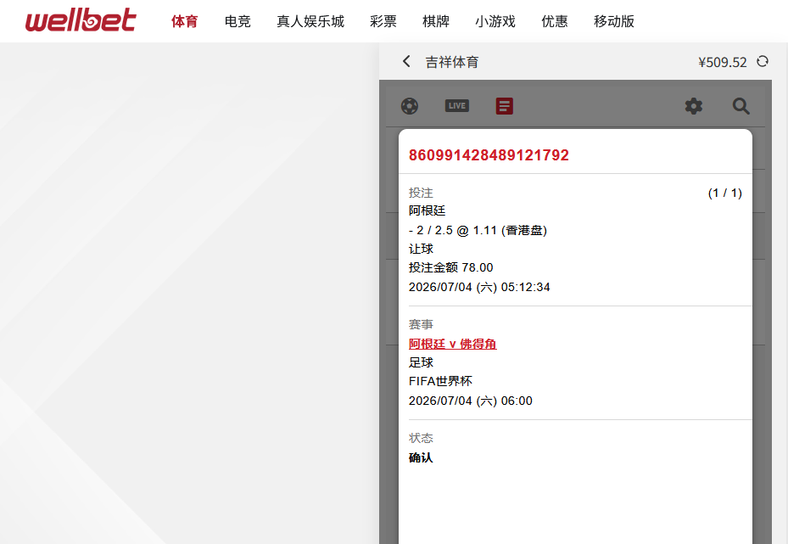Click the bet time 05:12:34
This screenshot has width=788, height=544.
(525, 287)
